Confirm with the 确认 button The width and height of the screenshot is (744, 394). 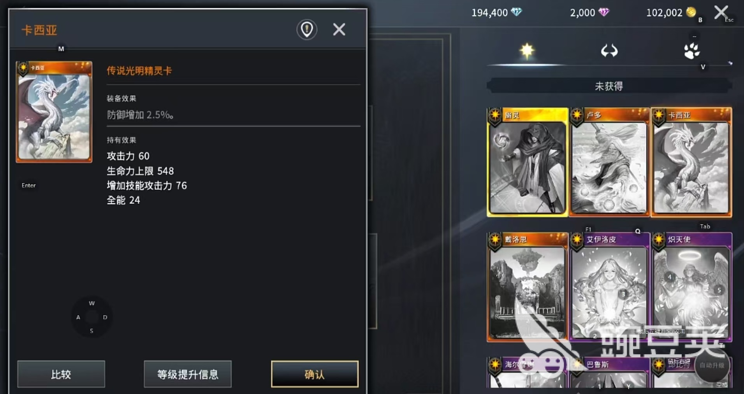(x=315, y=374)
